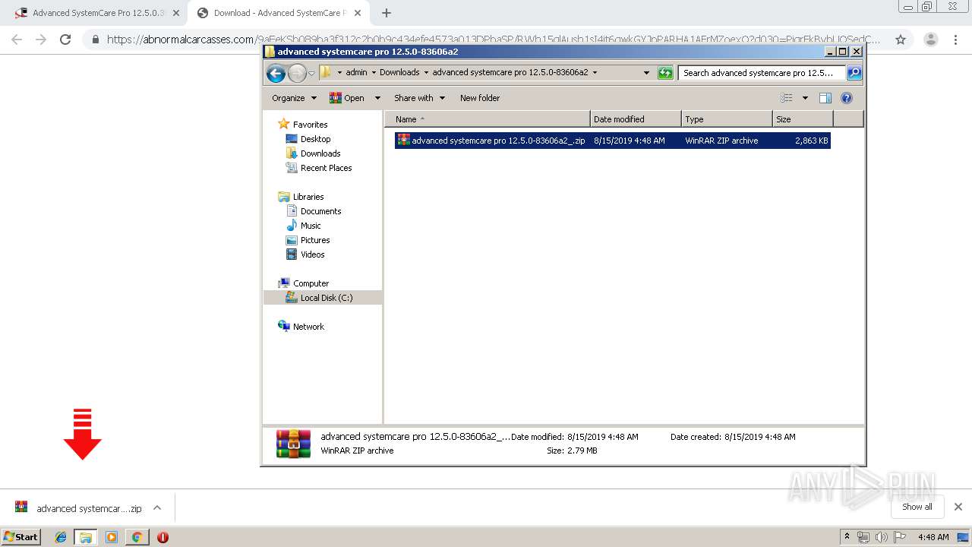Open options chevron for the downloaded zip
The width and height of the screenshot is (972, 547).
click(x=157, y=507)
